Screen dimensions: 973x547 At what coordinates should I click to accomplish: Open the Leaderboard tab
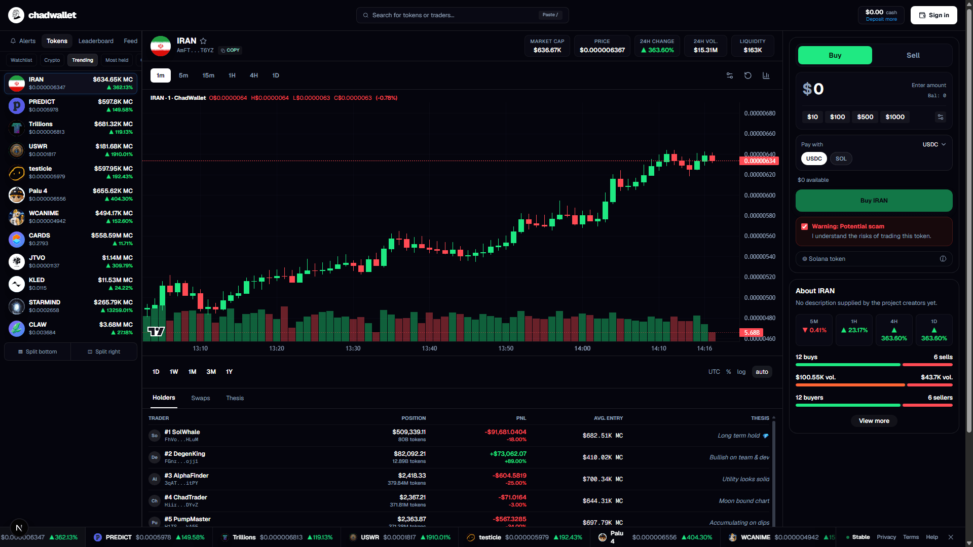point(96,41)
